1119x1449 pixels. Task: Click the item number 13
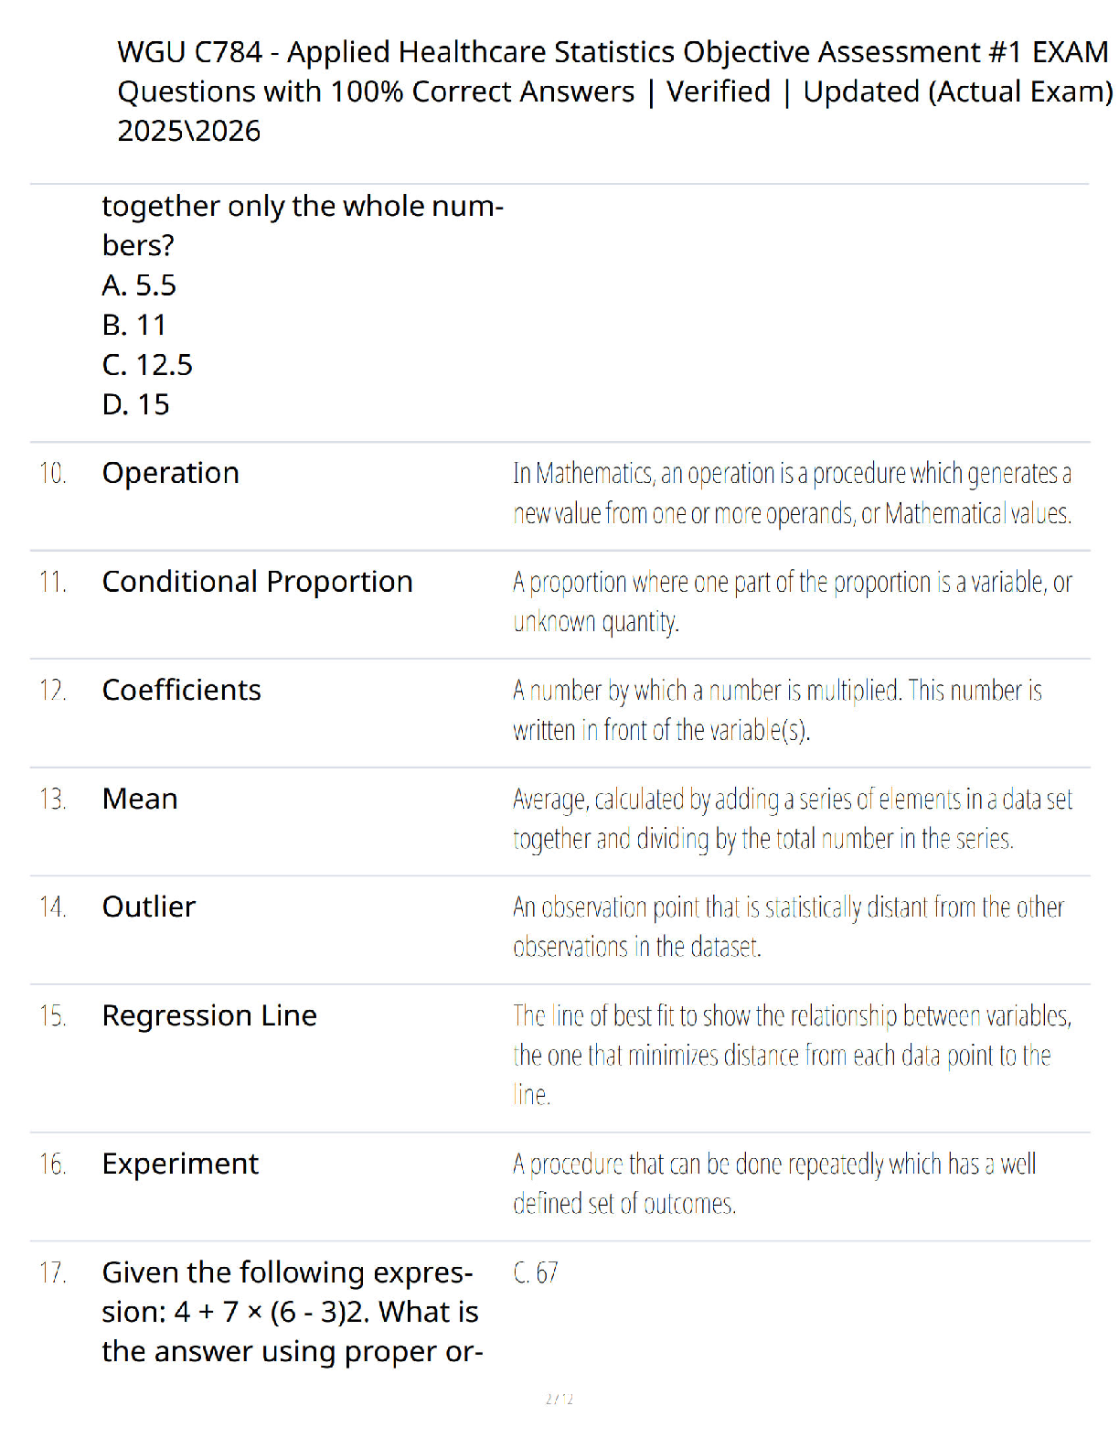click(53, 799)
